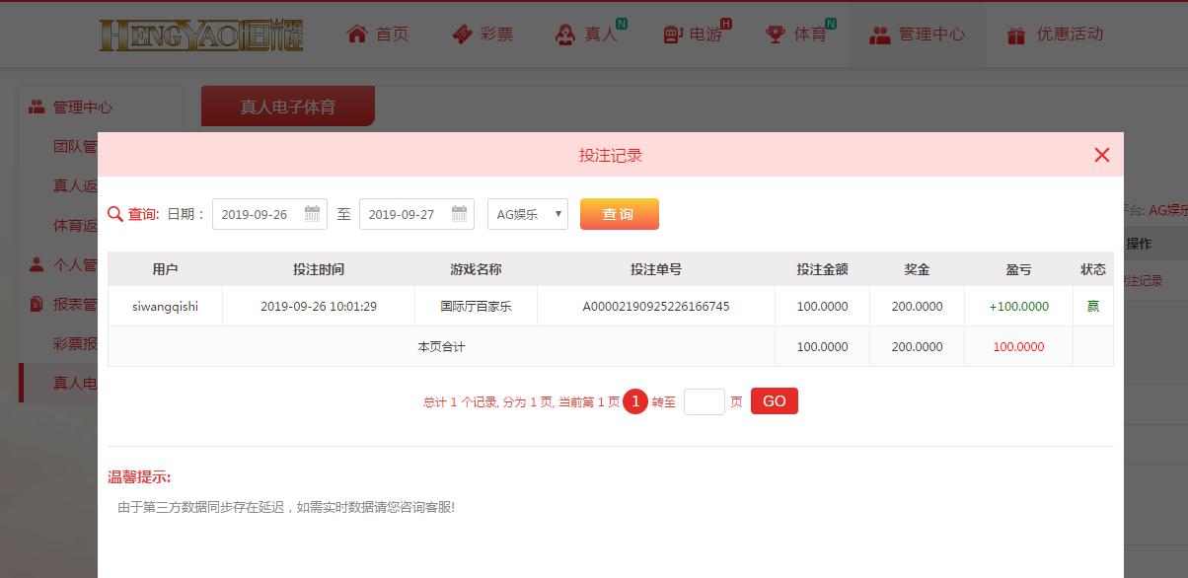Click the red GO button
This screenshot has height=578, width=1188.
tap(775, 401)
